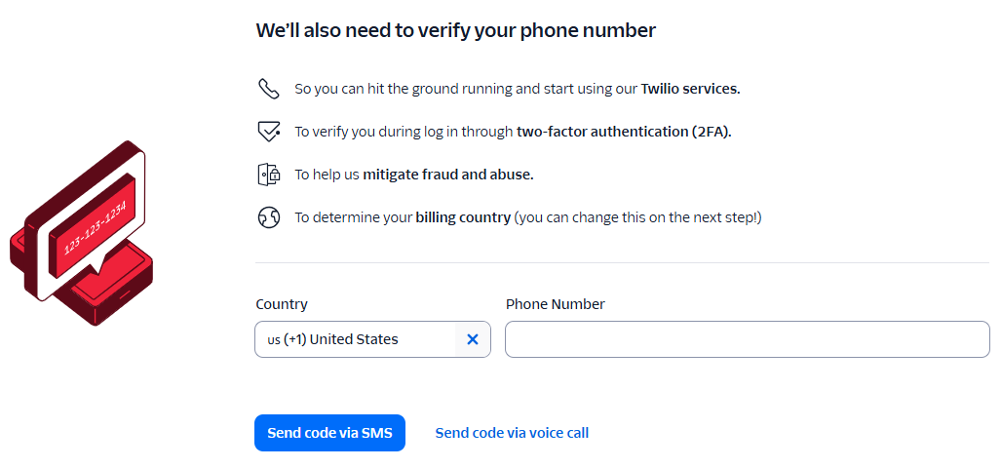
Task: Click the red phone number illustration
Action: point(81,234)
